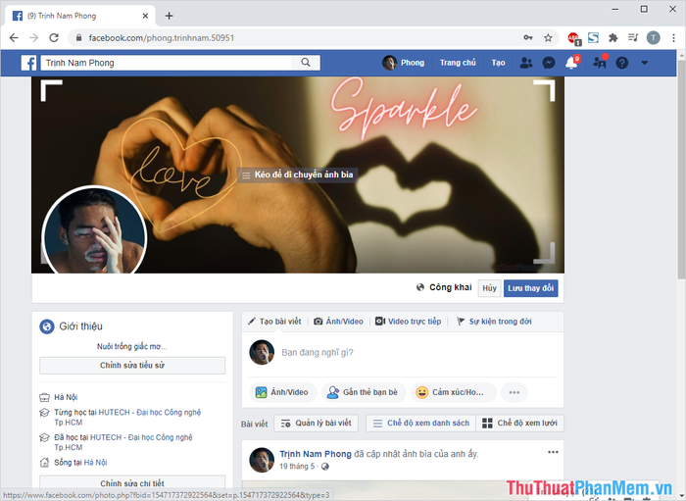Click Chỉnh sửa tiểu sử button
This screenshot has width=686, height=501.
(x=132, y=366)
